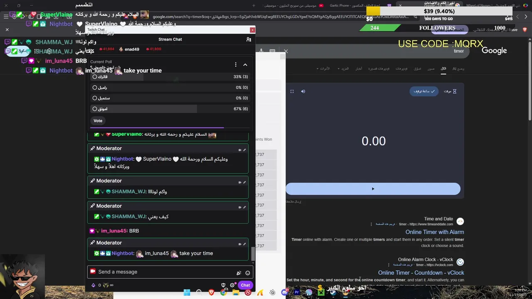Expand the الأدوات tools dropdown
This screenshot has height=299, width=532.
(323, 69)
